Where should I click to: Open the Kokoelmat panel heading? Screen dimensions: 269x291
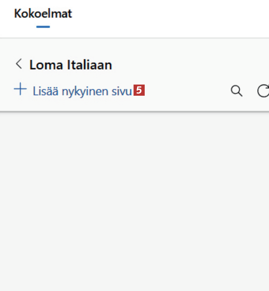43,14
